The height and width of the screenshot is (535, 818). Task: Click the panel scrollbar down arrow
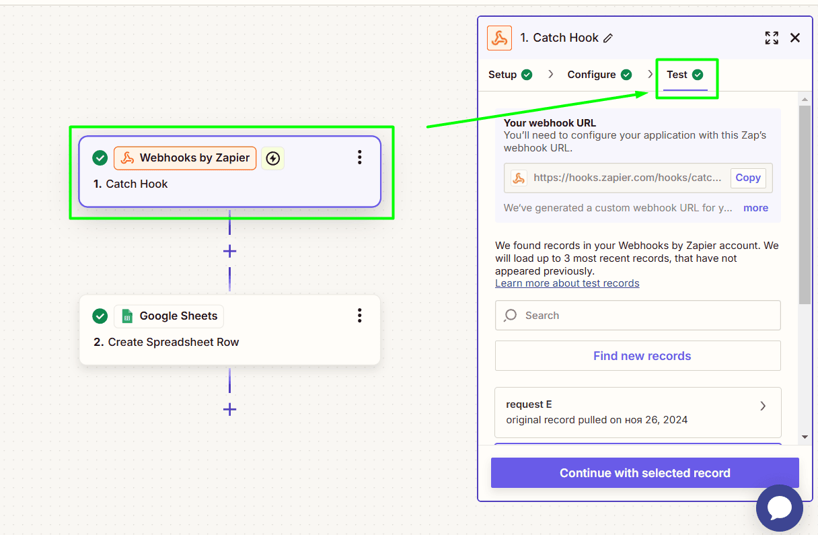point(805,437)
